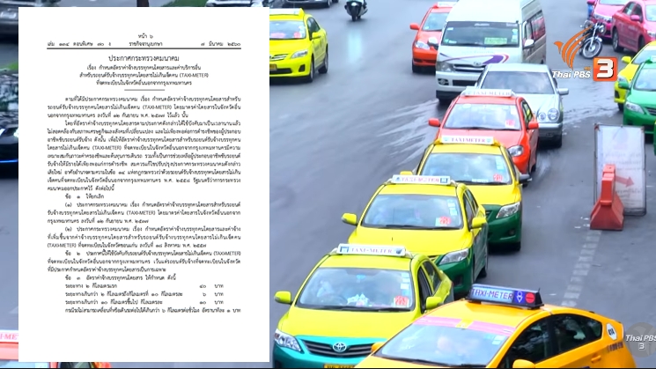
Task: Open the government gazette document overlay
Action: (144, 183)
